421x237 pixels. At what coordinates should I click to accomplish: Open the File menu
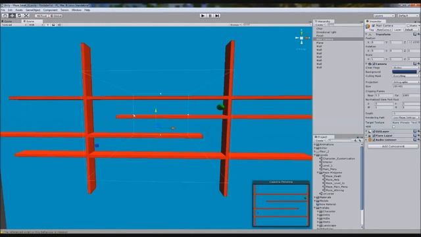pyautogui.click(x=3, y=10)
